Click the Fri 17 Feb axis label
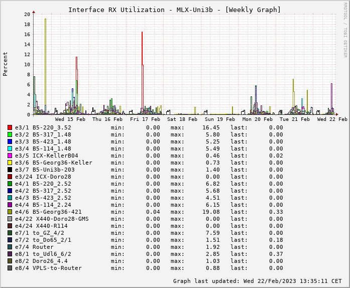The image size is (350, 288). click(x=145, y=119)
